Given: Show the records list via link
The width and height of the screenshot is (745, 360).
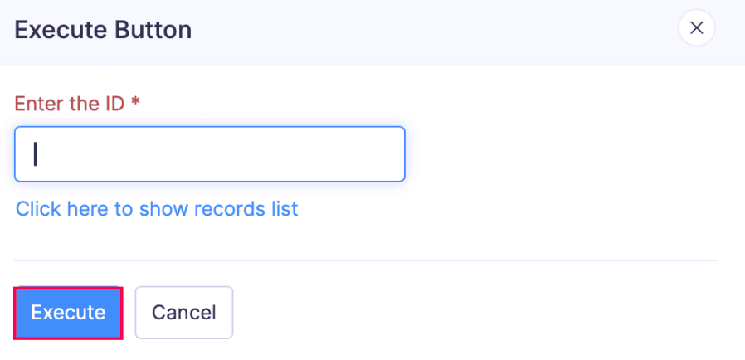Looking at the screenshot, I should point(157,208).
